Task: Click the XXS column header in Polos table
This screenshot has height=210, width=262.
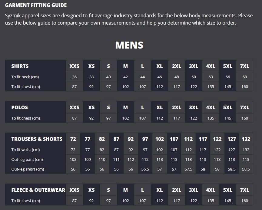Action: coord(74,107)
